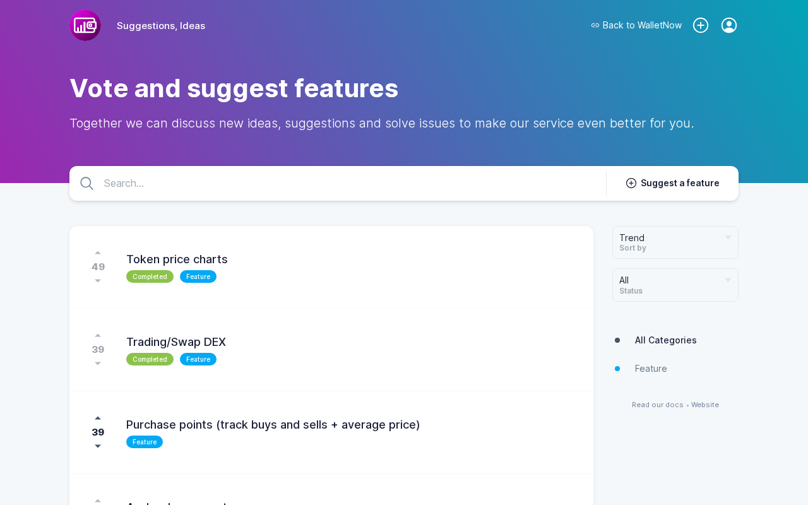Open Purchase points idea title
The image size is (808, 505).
coord(273,425)
